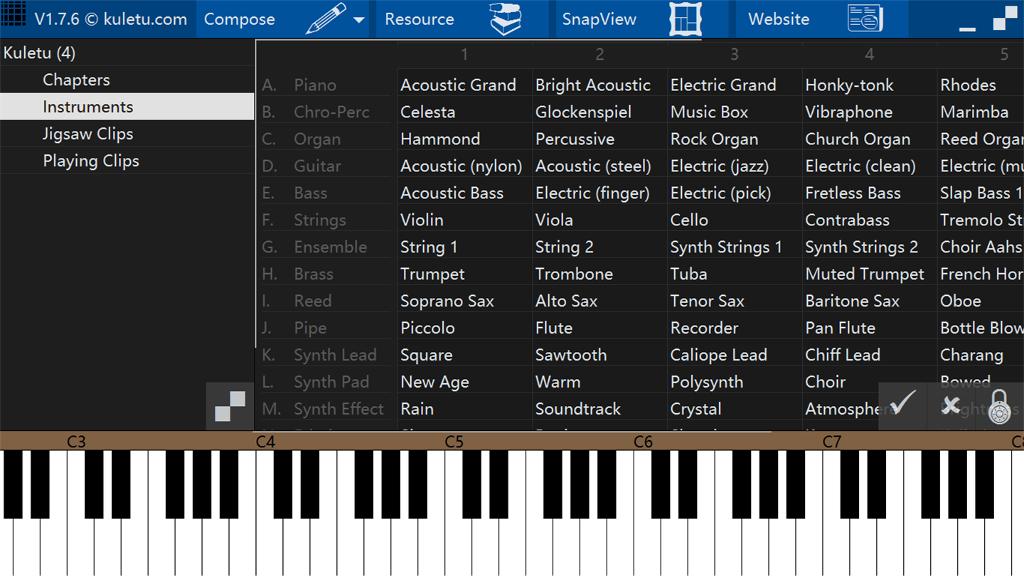Click the checkered squares icon in top bar
This screenshot has width=1024, height=576.
(1005, 18)
